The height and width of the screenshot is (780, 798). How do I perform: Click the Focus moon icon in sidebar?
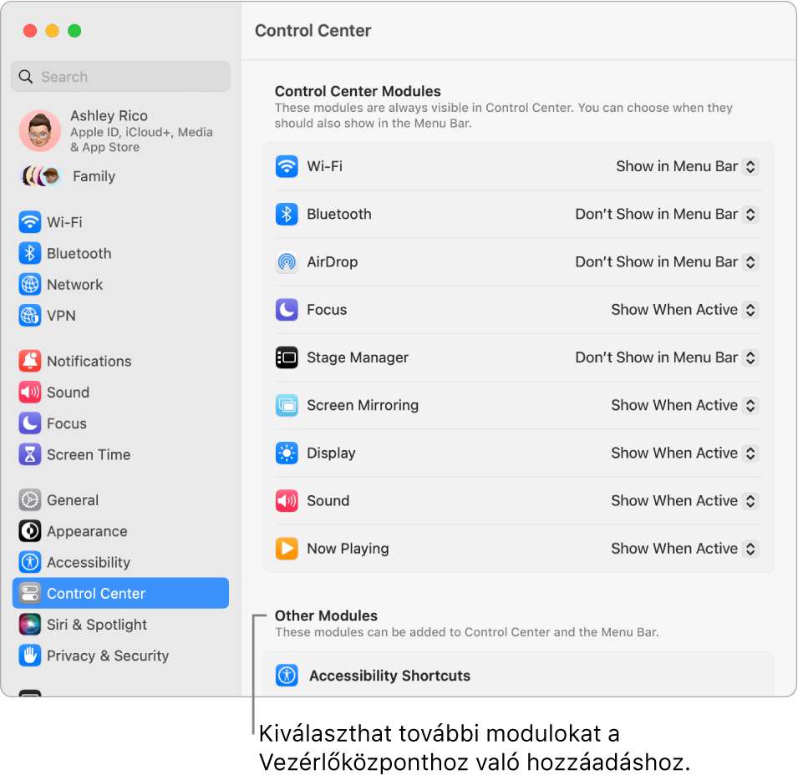pos(29,423)
